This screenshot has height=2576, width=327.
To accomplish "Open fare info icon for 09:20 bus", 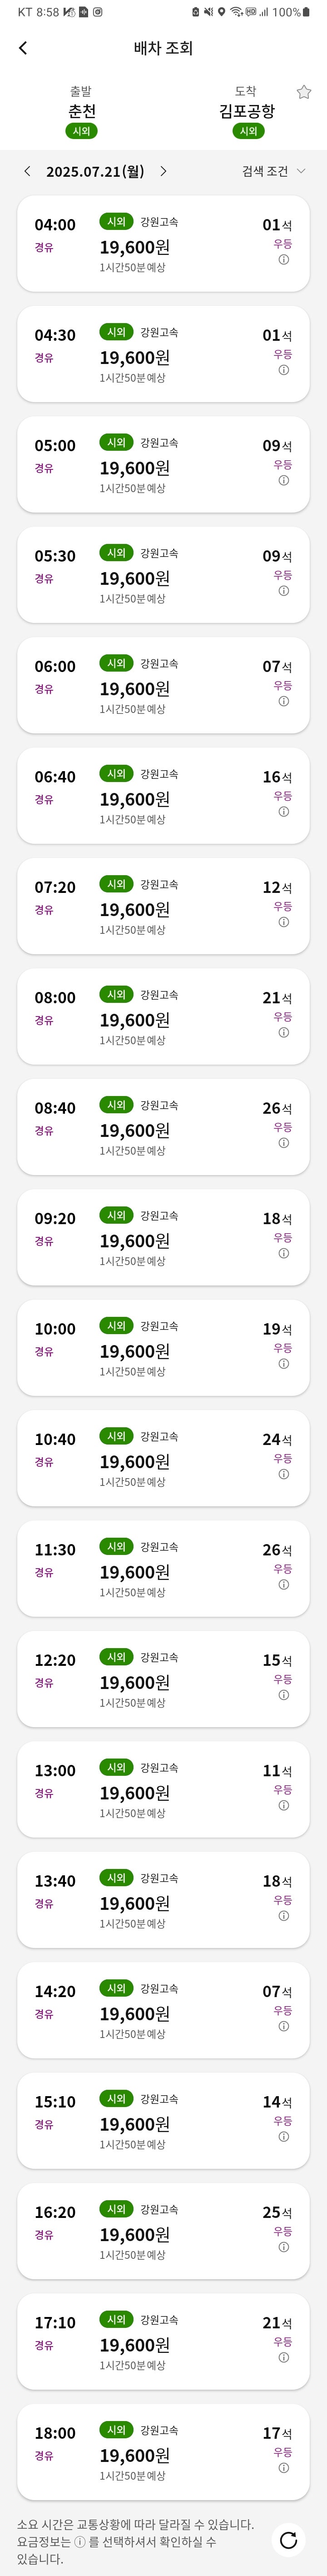I will coord(284,1254).
